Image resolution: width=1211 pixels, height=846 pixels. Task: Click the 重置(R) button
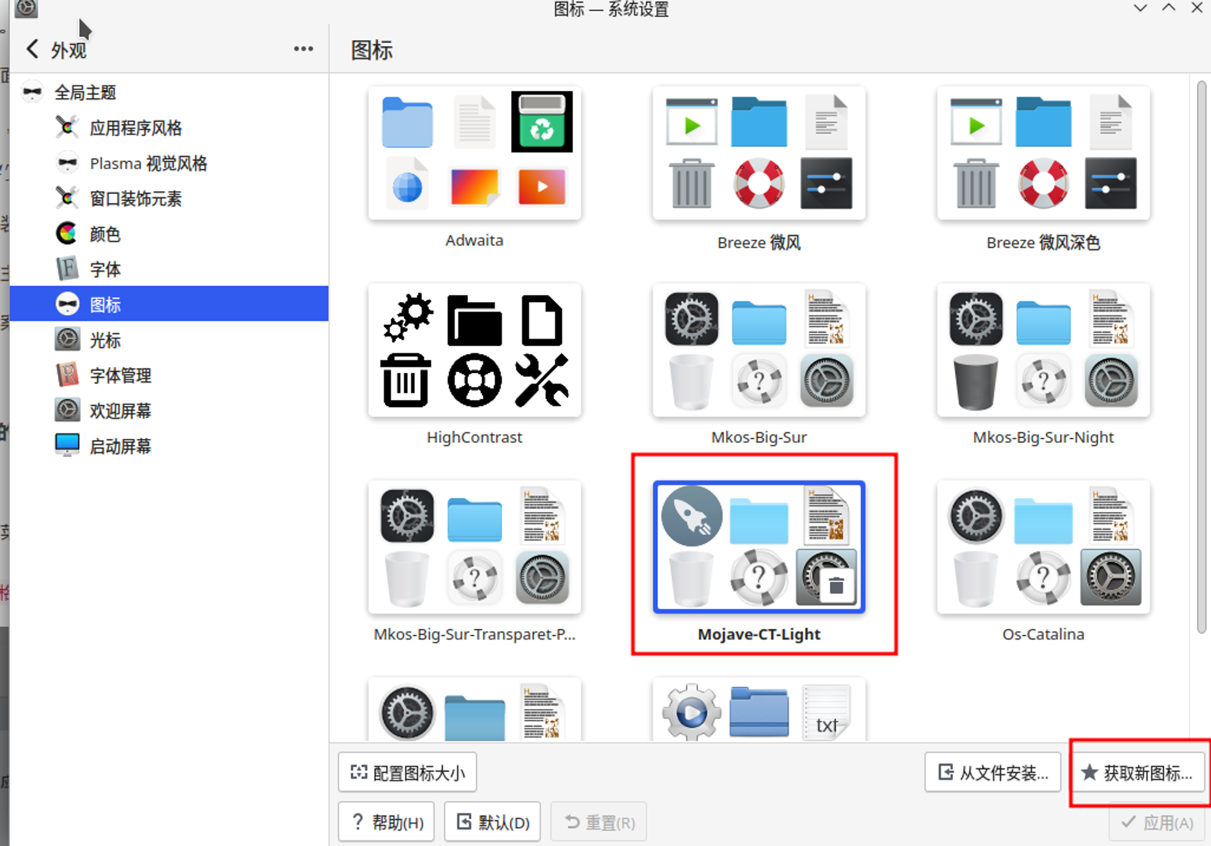599,822
